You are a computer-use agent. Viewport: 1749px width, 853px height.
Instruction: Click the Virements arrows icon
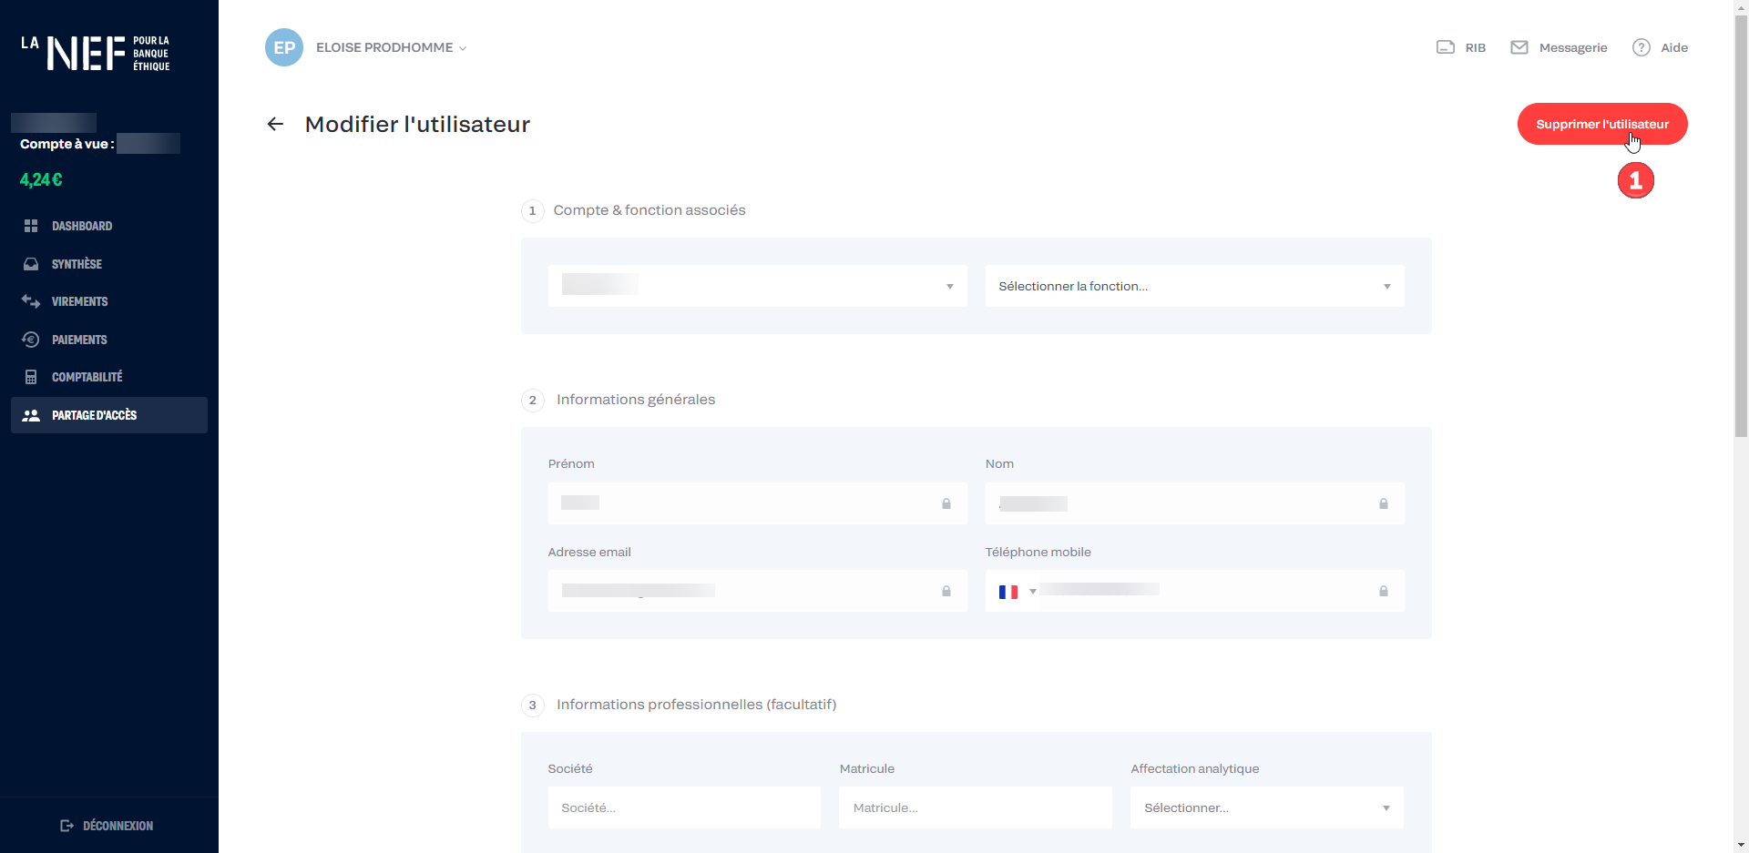coord(31,301)
